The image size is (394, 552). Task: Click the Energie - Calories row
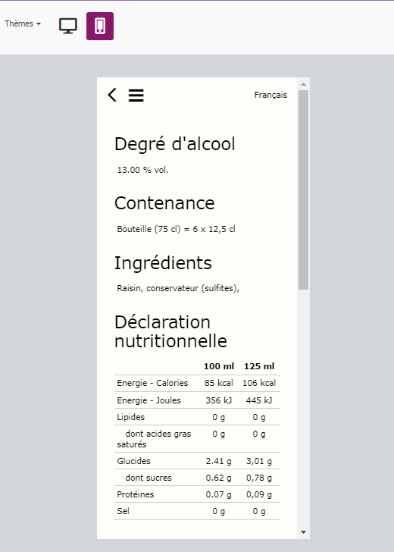[x=197, y=383]
